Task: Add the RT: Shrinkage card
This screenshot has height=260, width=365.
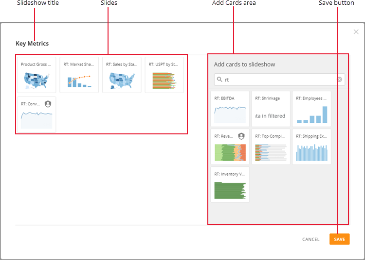Action: [271, 109]
